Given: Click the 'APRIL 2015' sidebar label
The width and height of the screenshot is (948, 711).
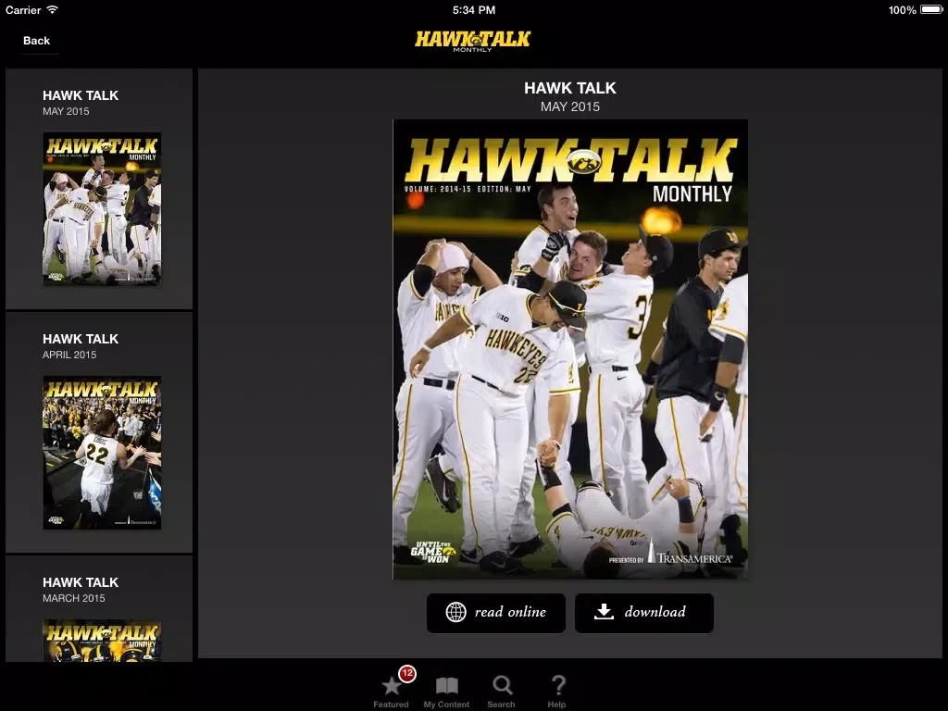Looking at the screenshot, I should [69, 355].
